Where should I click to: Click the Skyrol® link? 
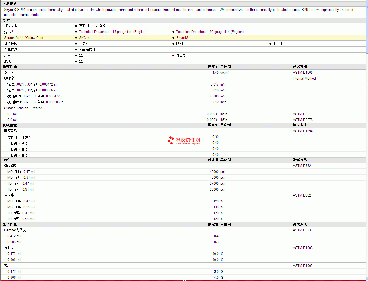[x=182, y=38]
